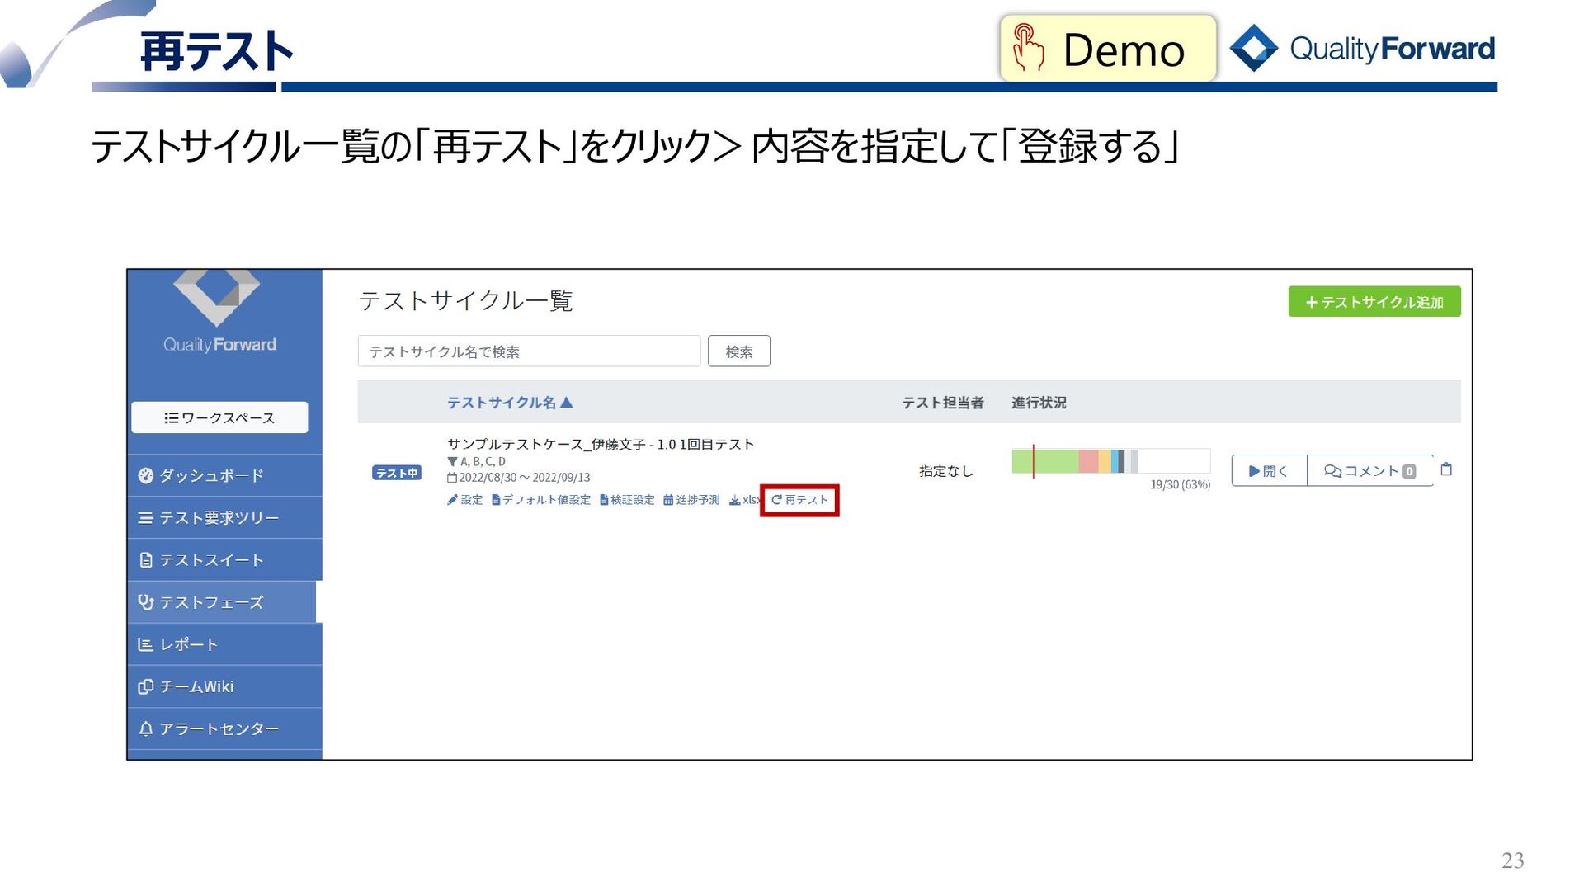Open レポート sidebar item

[x=188, y=644]
